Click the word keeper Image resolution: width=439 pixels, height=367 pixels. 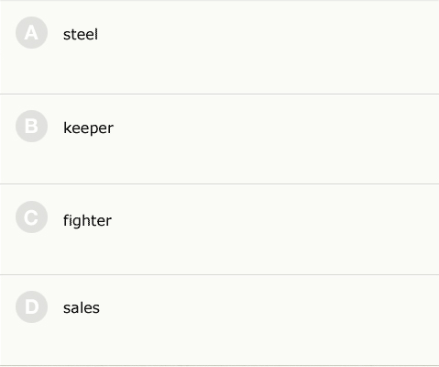(88, 128)
